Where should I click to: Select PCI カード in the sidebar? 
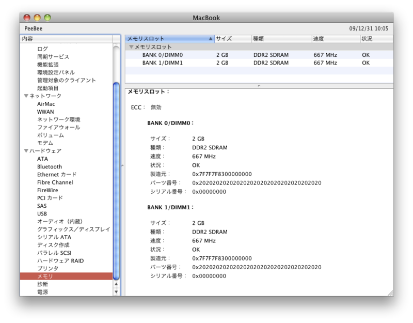[50, 198]
